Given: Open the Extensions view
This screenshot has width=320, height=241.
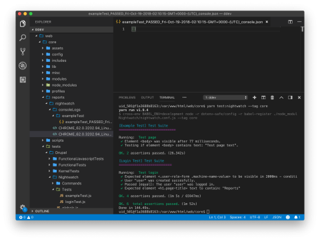Looking at the screenshot, I should coord(23,80).
